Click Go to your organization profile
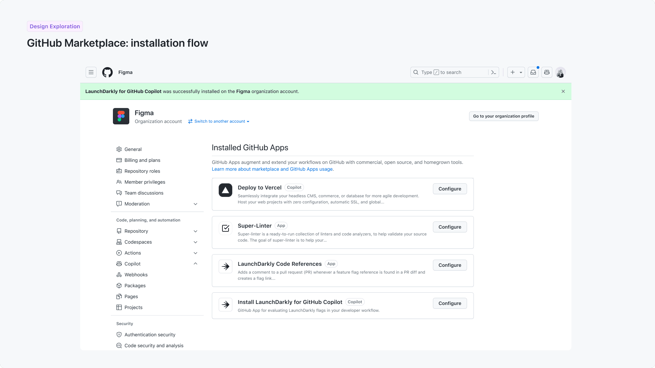Screen dimensions: 655x368 (504, 116)
